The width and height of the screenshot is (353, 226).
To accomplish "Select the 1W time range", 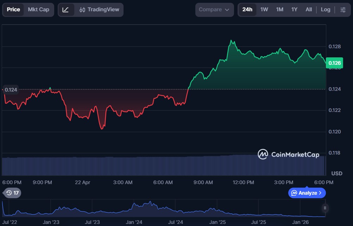I will [x=264, y=10].
